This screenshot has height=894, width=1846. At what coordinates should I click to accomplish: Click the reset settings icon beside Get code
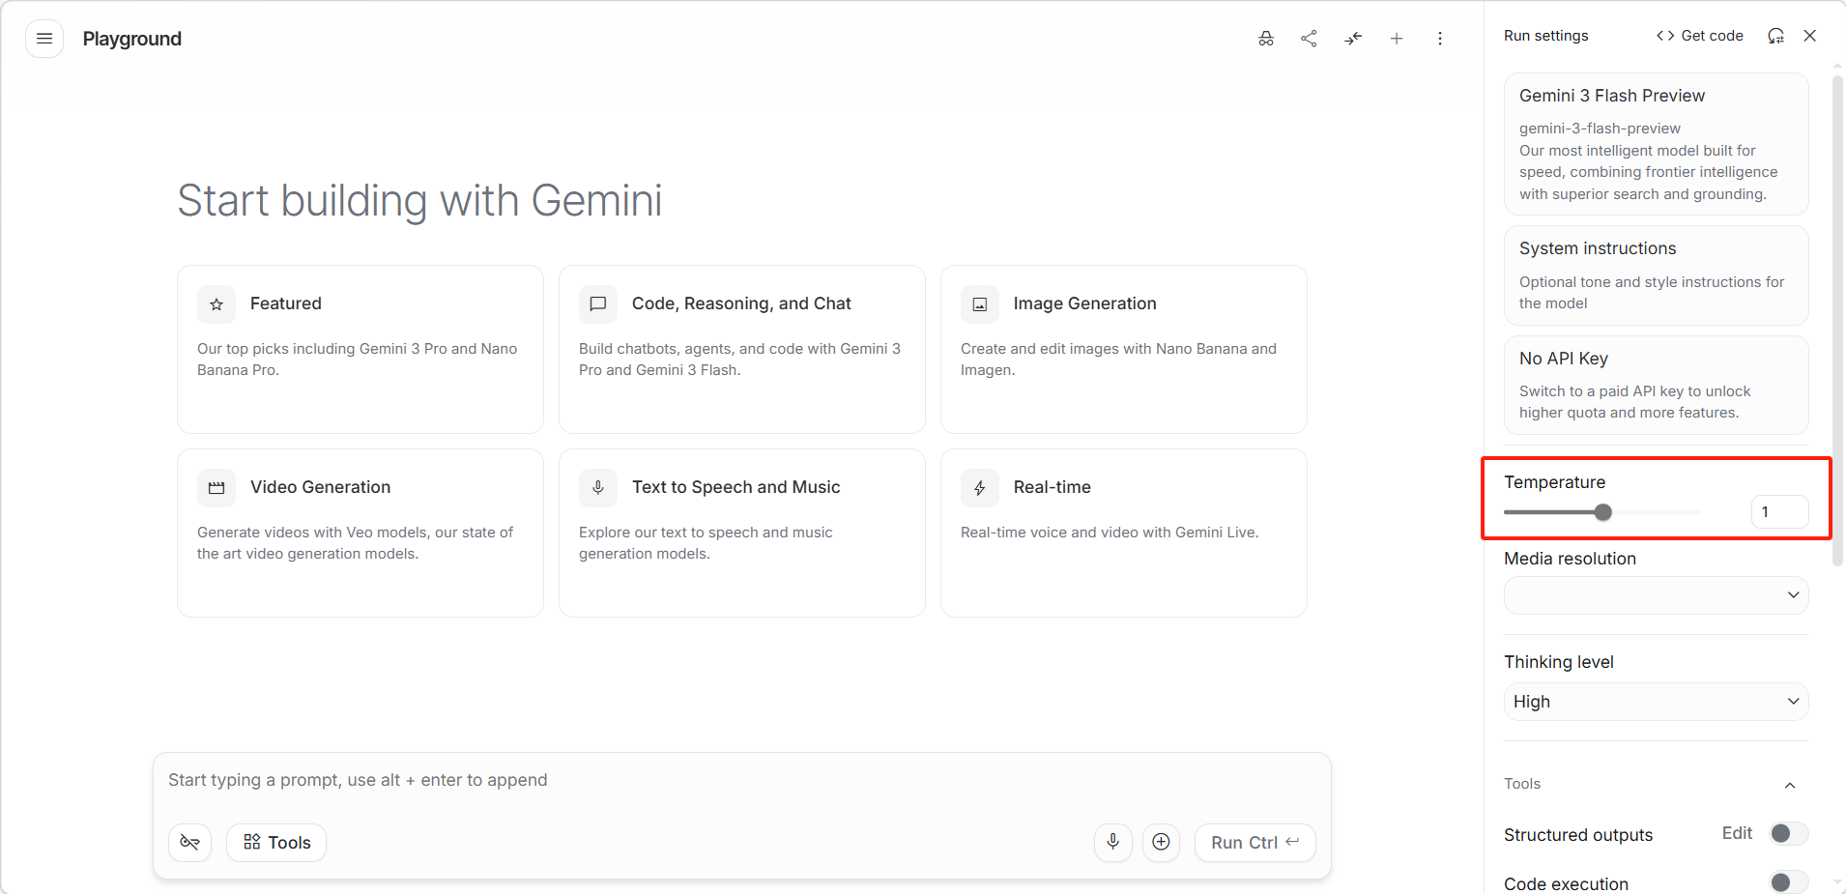[x=1776, y=36]
